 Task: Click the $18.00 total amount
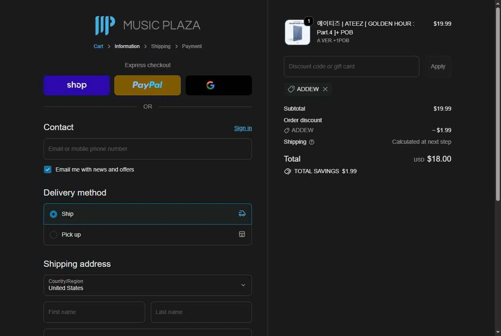439,159
